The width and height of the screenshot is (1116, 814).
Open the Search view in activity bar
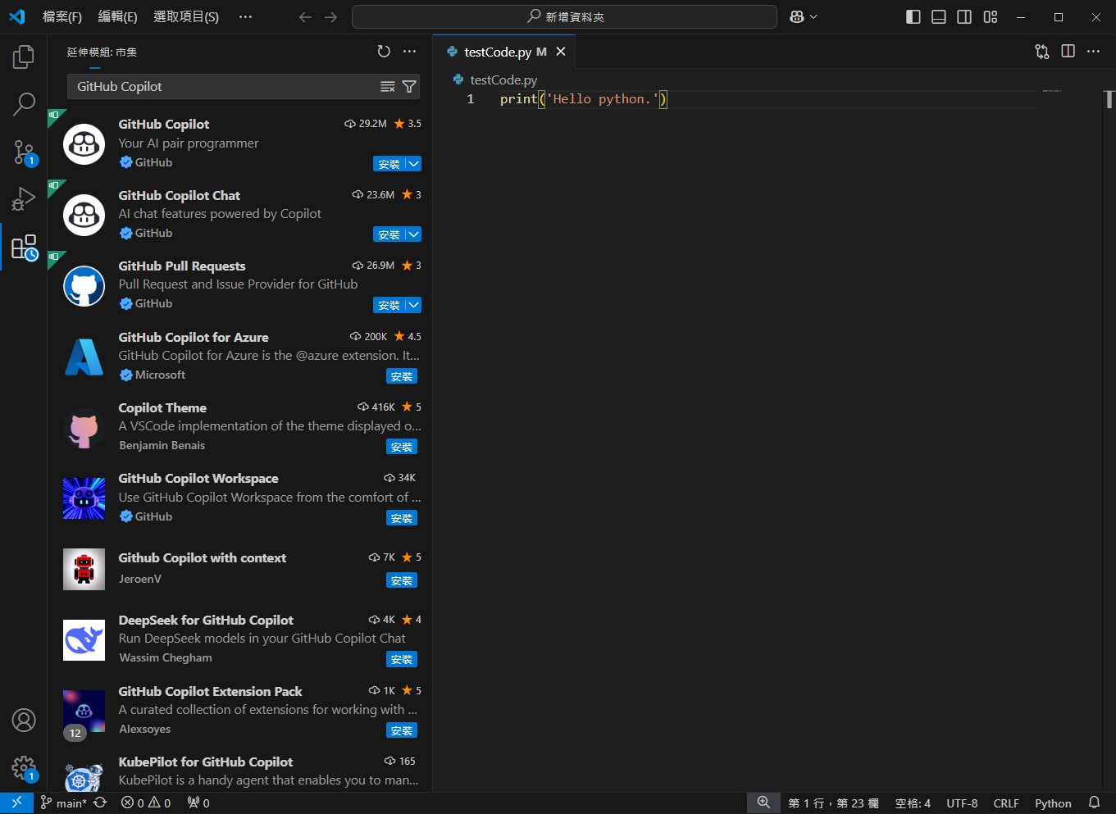click(x=24, y=104)
